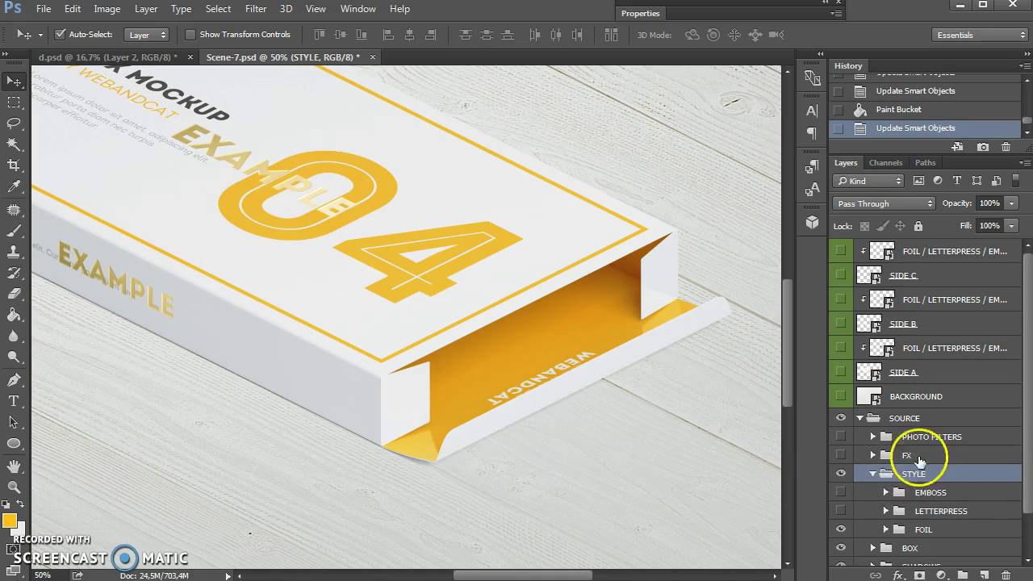Select the Paint Bucket history state
The width and height of the screenshot is (1033, 581).
coord(926,110)
